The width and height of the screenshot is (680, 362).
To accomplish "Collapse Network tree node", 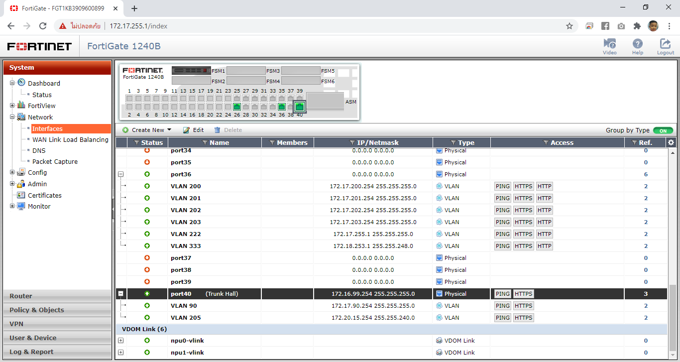I will pos(12,117).
